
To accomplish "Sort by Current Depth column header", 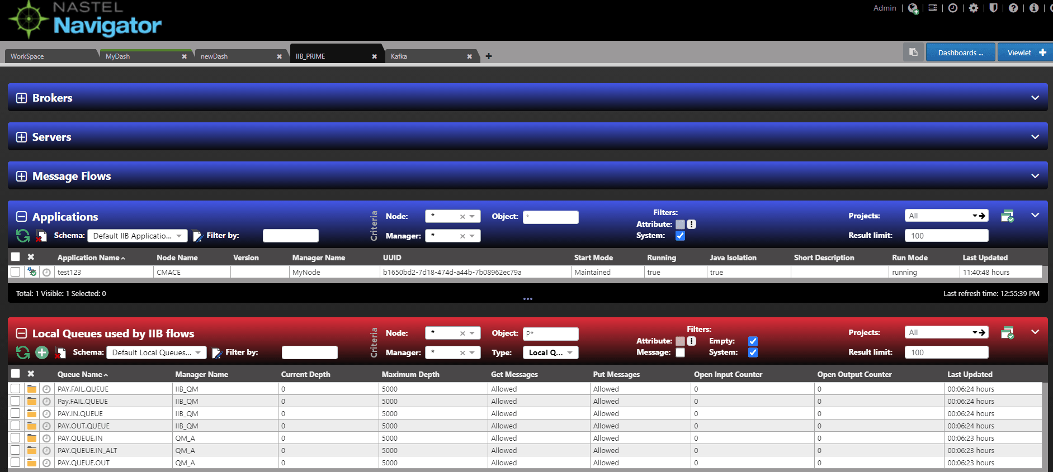I will point(305,374).
